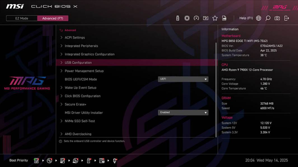The image size is (298, 167).
Task: Click System 12V 12.120 V value
Action: pos(266,123)
